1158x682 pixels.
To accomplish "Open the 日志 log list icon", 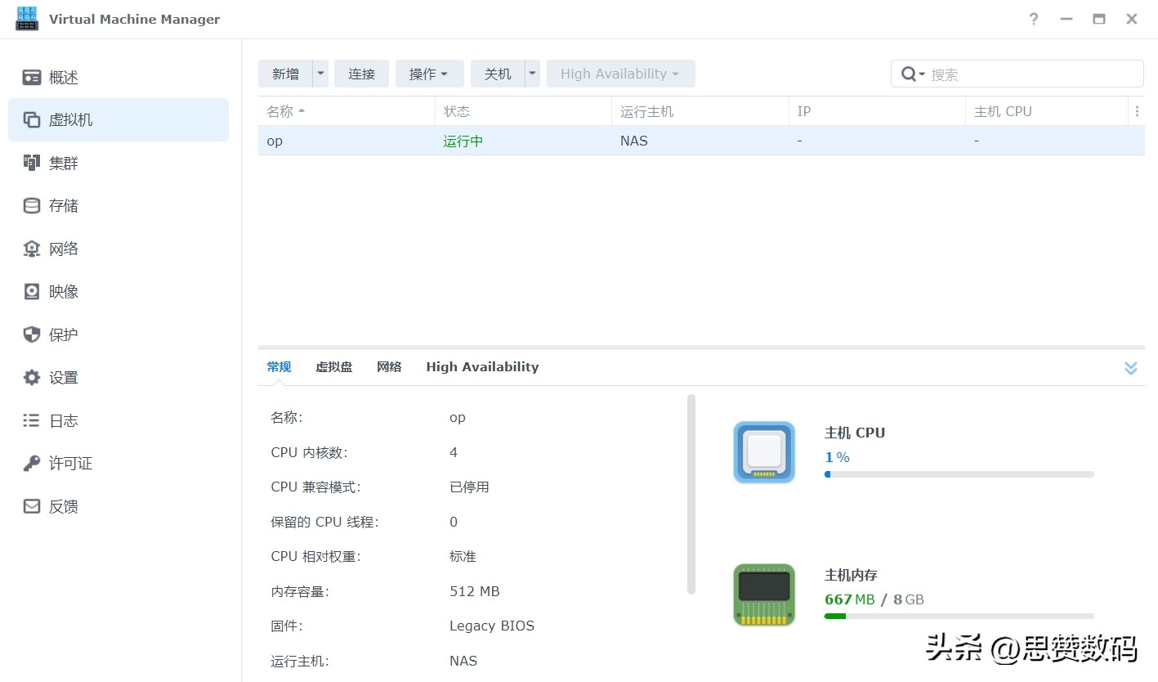I will point(32,420).
